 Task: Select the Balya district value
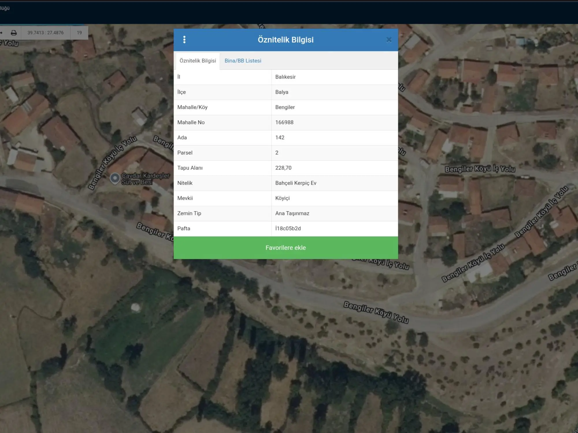tap(335, 92)
